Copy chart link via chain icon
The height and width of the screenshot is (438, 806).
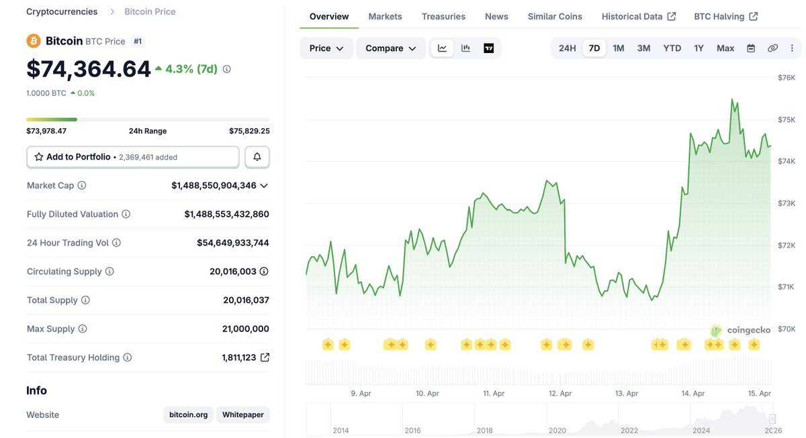tap(772, 48)
